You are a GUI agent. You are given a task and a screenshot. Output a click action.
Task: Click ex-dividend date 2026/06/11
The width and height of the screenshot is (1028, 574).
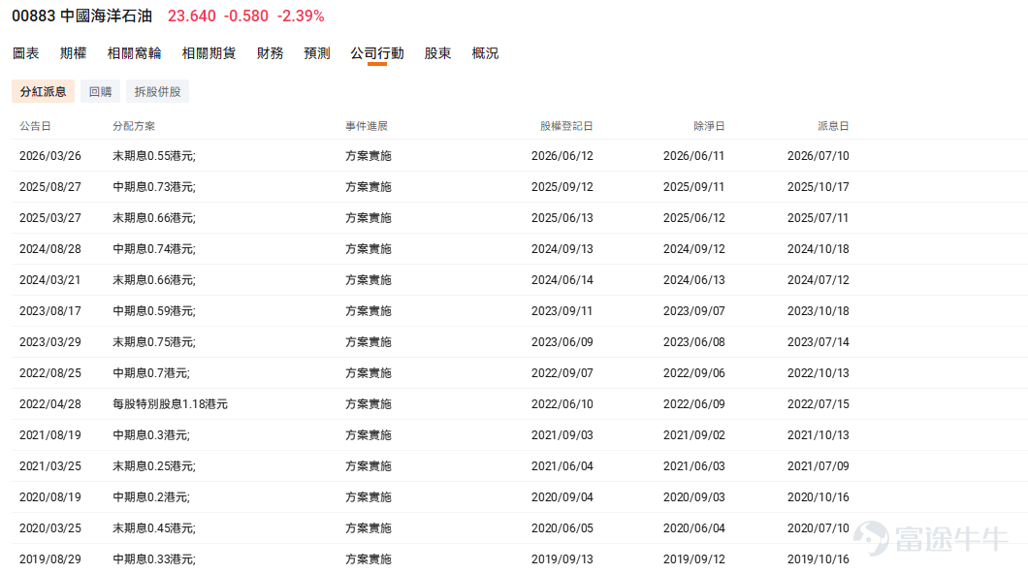(694, 156)
